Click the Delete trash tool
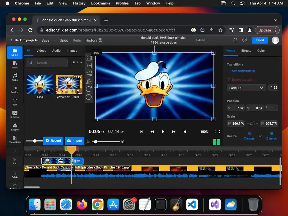Image resolution: width=288 pixels, height=216 pixels. click(15, 175)
